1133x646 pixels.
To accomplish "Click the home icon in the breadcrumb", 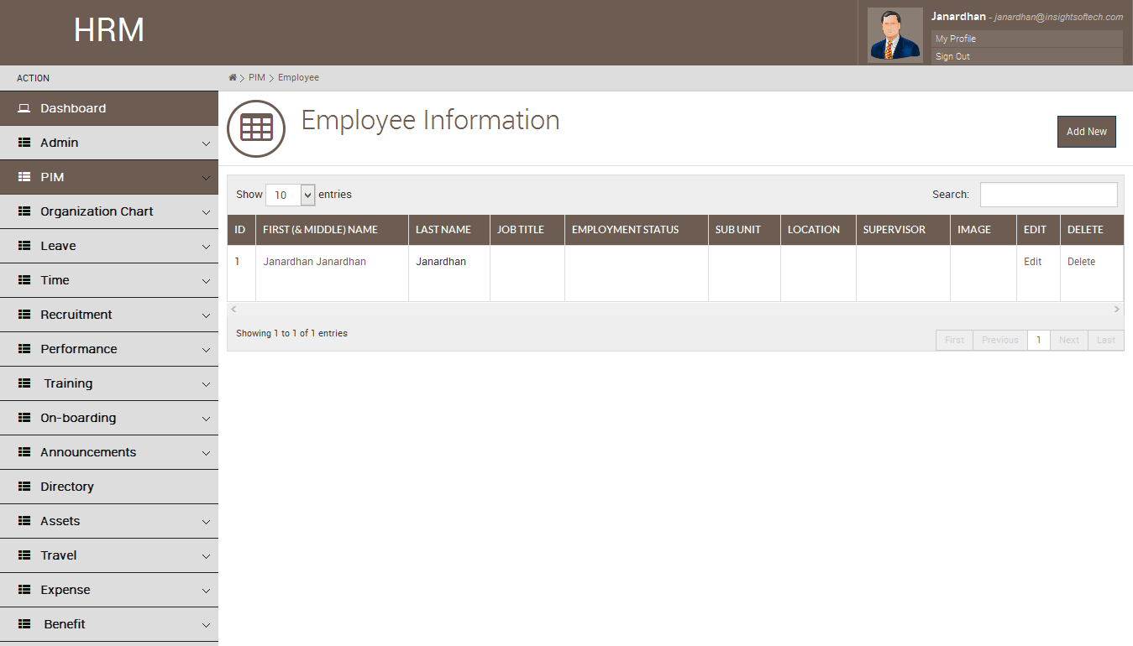I will [x=232, y=76].
